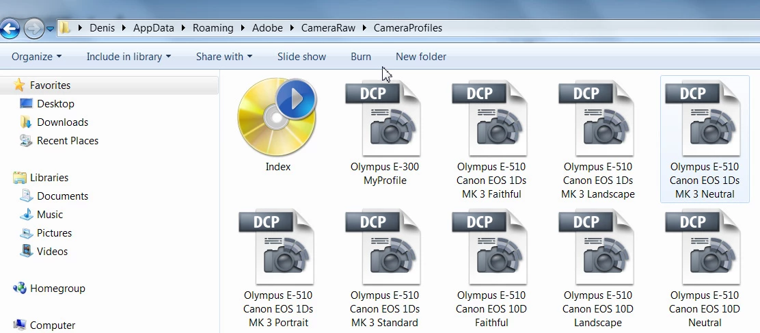Select the 1Ds MK 3 Standard DCP icon
Screen dimensions: 760x333
click(x=383, y=248)
